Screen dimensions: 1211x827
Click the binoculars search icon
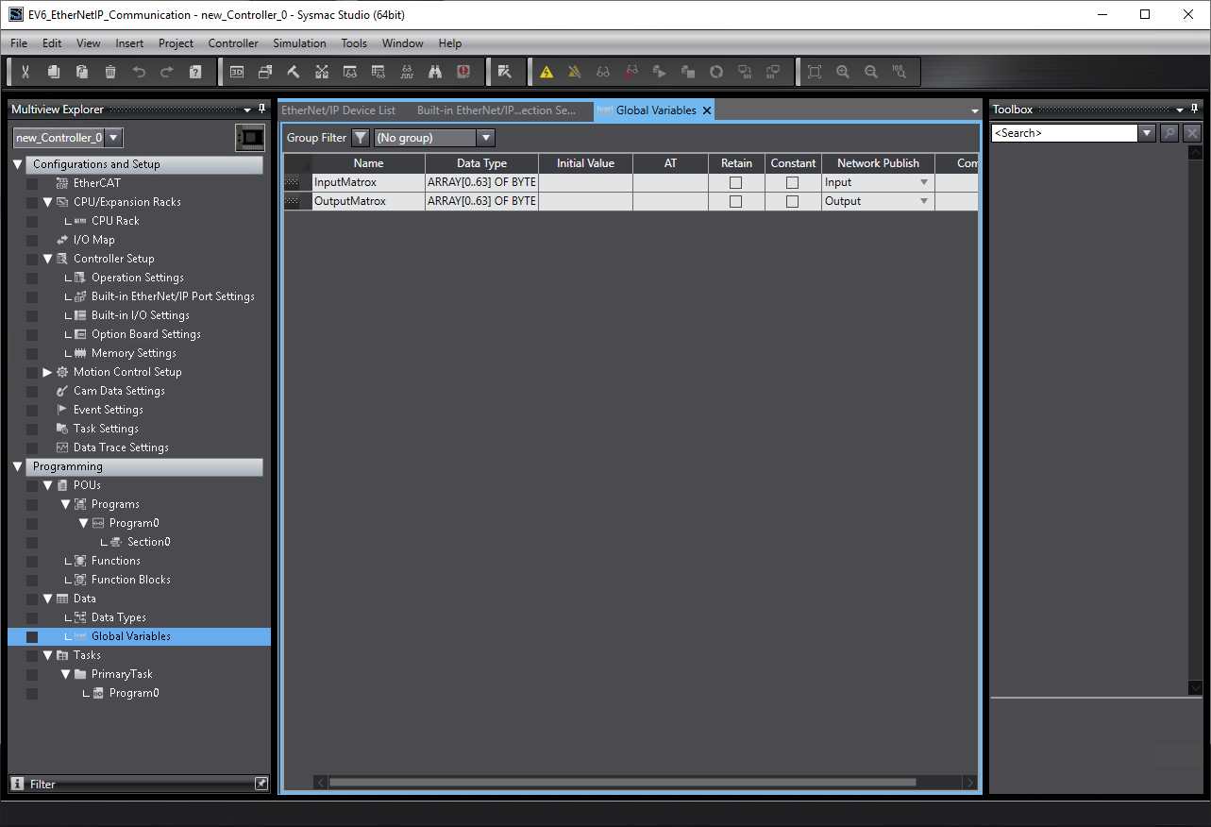[435, 72]
